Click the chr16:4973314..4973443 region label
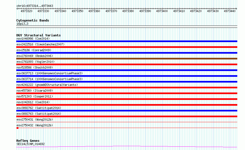The width and height of the screenshot is (245, 150). (35, 6)
